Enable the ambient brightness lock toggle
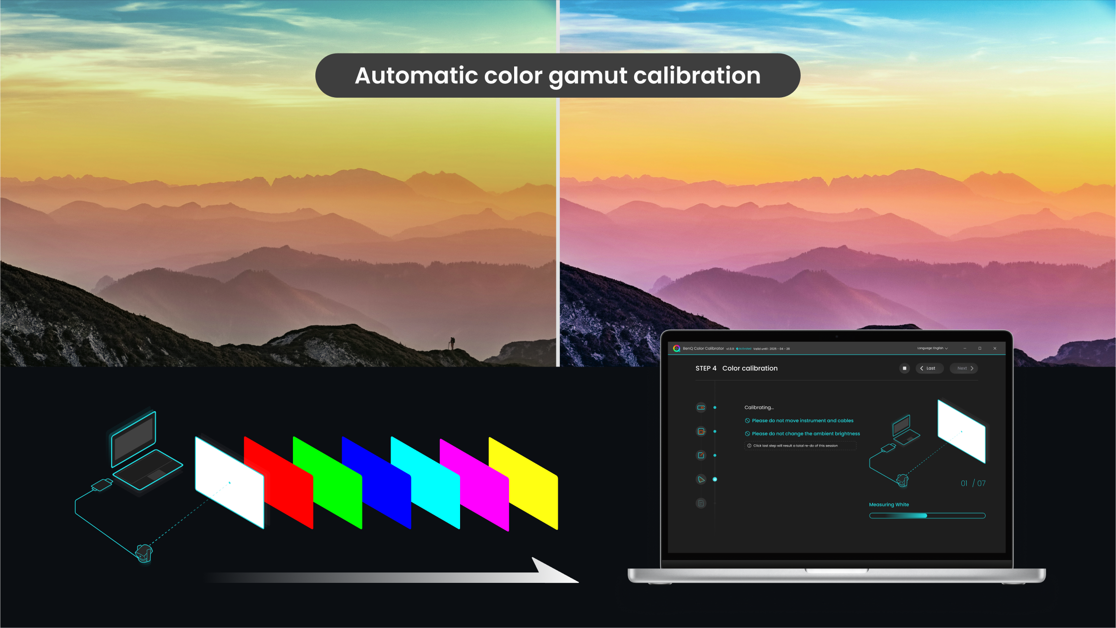The image size is (1116, 628). 747,433
